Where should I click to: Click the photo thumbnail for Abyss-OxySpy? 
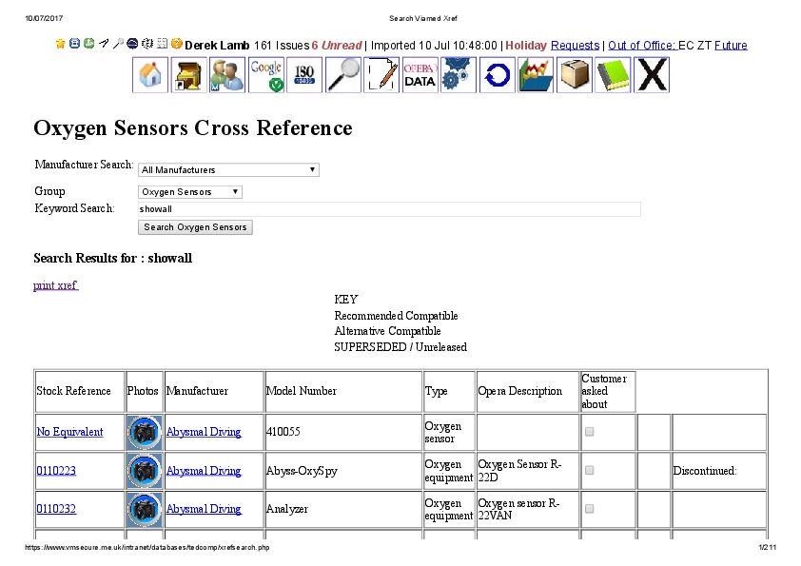coord(144,471)
